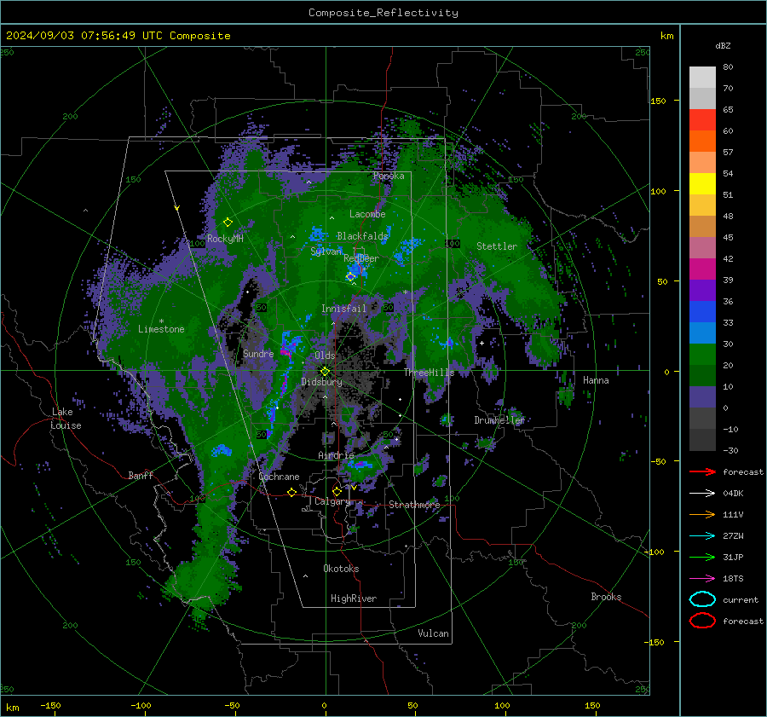This screenshot has height=717, width=767.
Task: Click the HighRiver label
Action: [354, 598]
